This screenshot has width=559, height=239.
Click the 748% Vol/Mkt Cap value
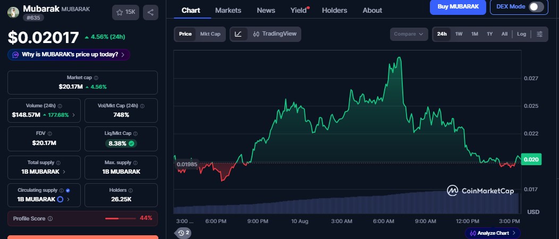pyautogui.click(x=121, y=115)
